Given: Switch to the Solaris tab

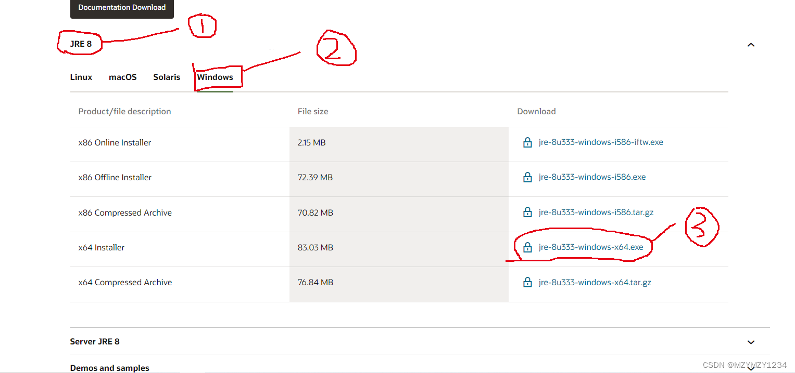Looking at the screenshot, I should [x=167, y=77].
